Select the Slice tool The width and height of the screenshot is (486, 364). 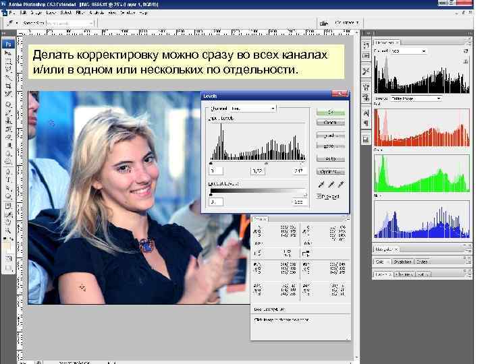point(8,93)
